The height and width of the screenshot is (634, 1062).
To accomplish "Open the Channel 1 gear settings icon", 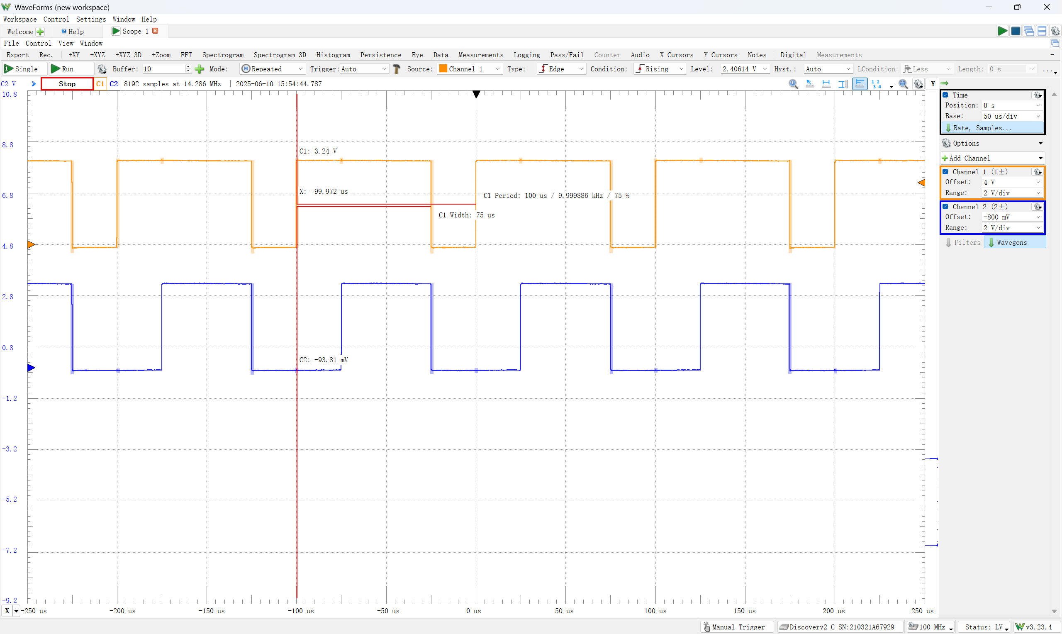I will coord(1038,172).
